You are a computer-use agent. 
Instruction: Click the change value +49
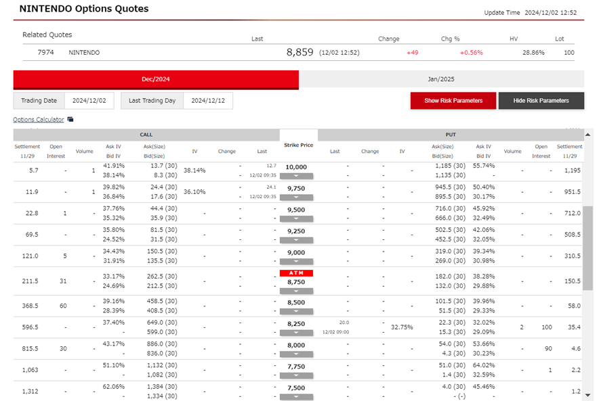point(412,53)
